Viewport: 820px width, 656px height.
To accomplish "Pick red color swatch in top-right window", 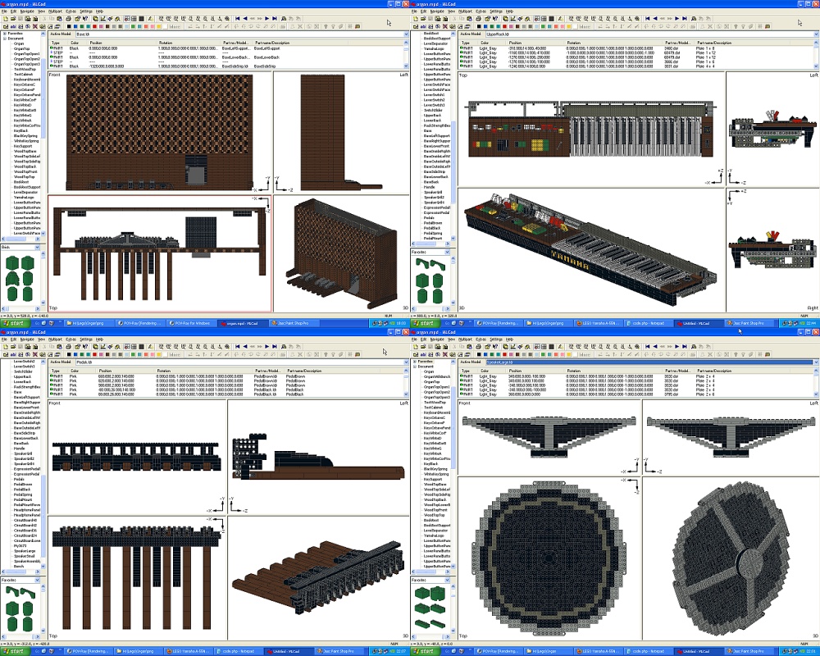I will pyautogui.click(x=504, y=26).
